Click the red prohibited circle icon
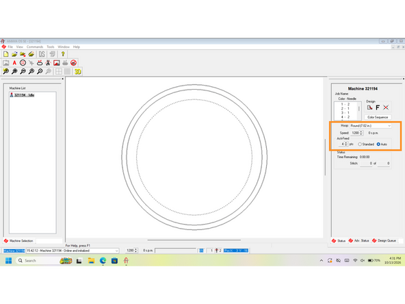This screenshot has height=304, width=405. [74, 63]
